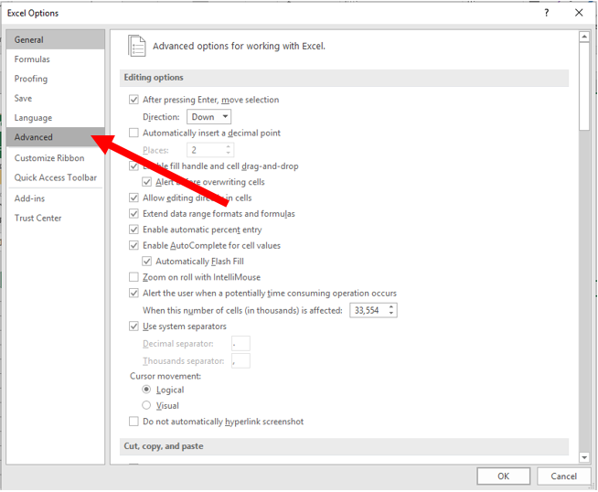Close the Excel Options dialog
The width and height of the screenshot is (598, 492).
579,13
